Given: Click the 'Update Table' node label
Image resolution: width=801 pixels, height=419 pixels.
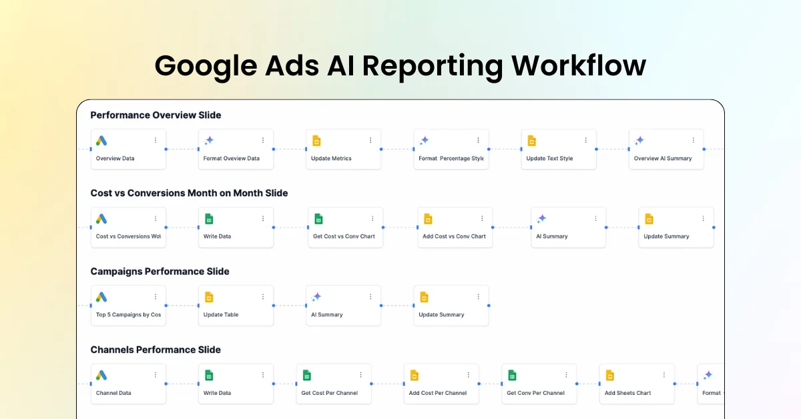Looking at the screenshot, I should click(221, 315).
